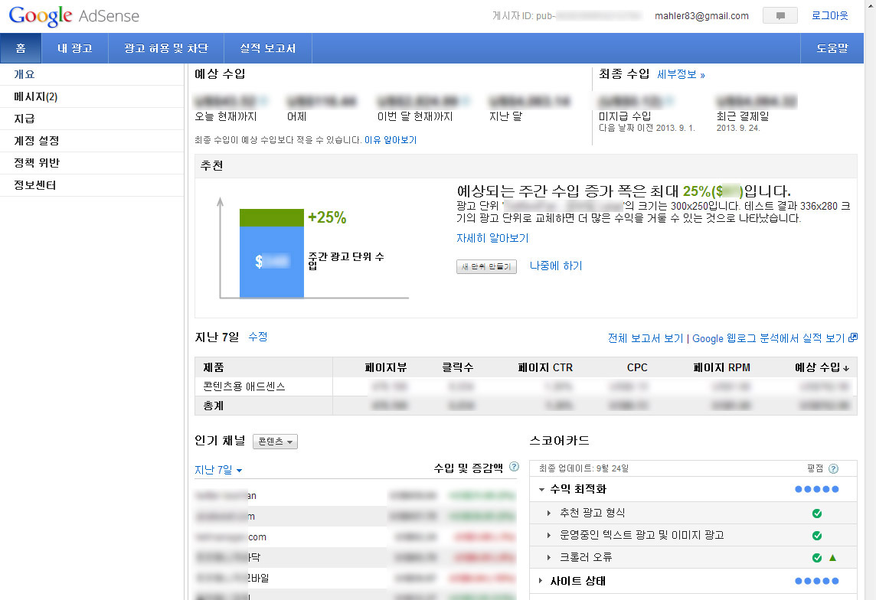Screen dimensions: 876x600
Task: Click the blue weekly revenue bar
Action: coord(271,262)
